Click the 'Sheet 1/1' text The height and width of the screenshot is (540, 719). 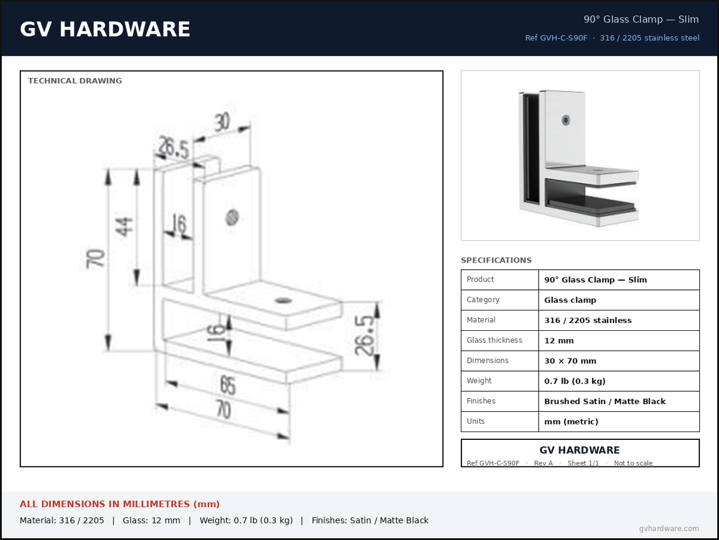pyautogui.click(x=583, y=463)
